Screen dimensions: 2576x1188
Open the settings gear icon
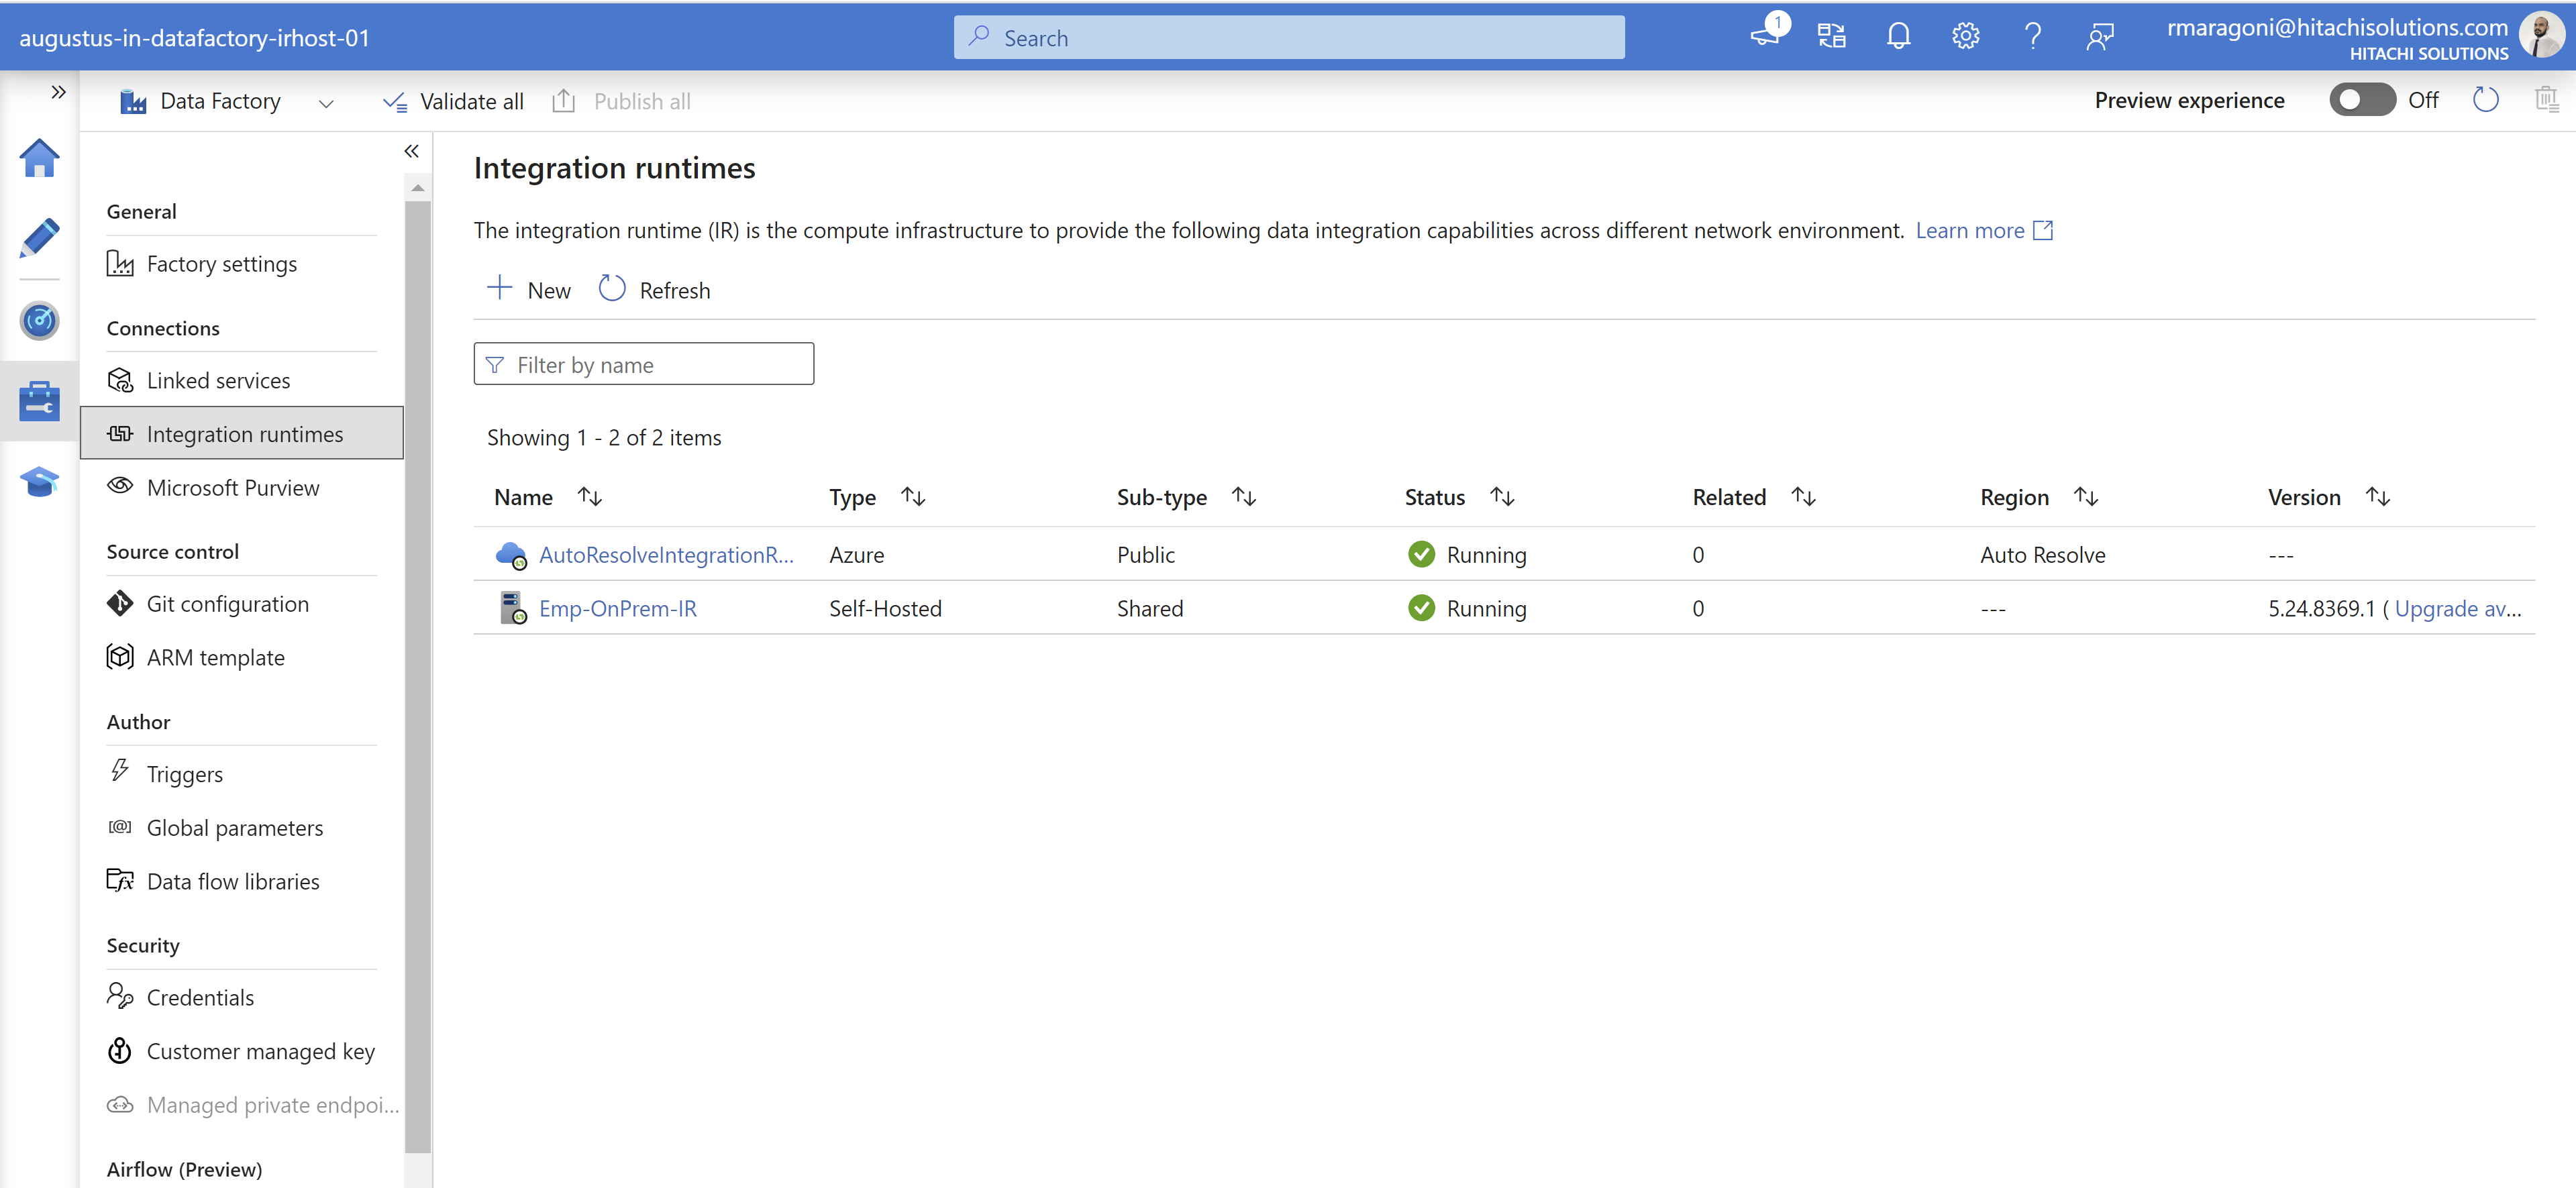tap(1965, 37)
